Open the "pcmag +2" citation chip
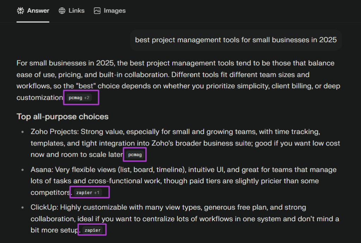The image size is (361, 243). pyautogui.click(x=81, y=98)
